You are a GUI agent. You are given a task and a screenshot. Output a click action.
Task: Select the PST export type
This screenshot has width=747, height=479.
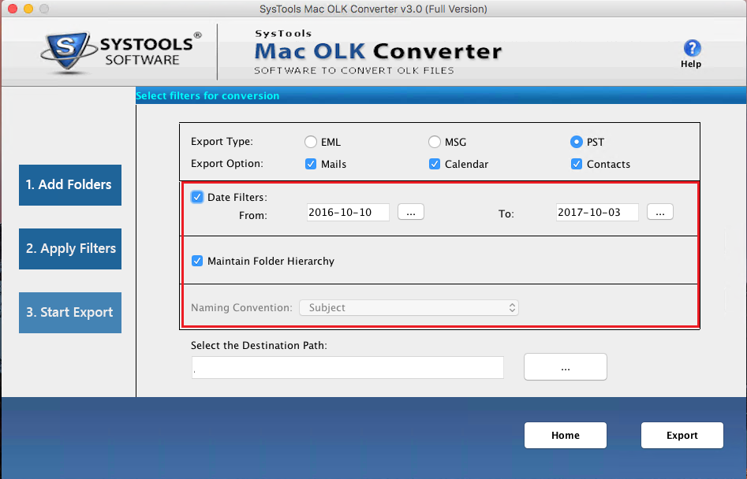point(577,142)
